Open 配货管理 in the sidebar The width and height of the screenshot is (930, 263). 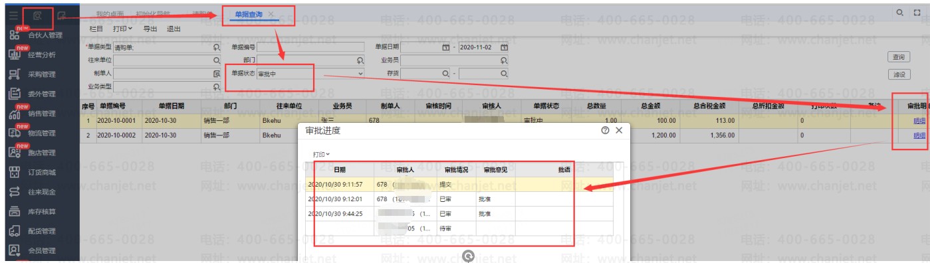(x=42, y=231)
